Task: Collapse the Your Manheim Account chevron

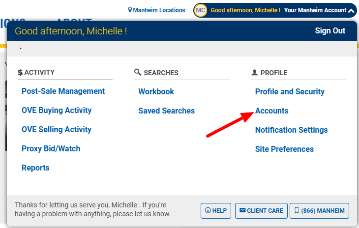Action: point(351,10)
